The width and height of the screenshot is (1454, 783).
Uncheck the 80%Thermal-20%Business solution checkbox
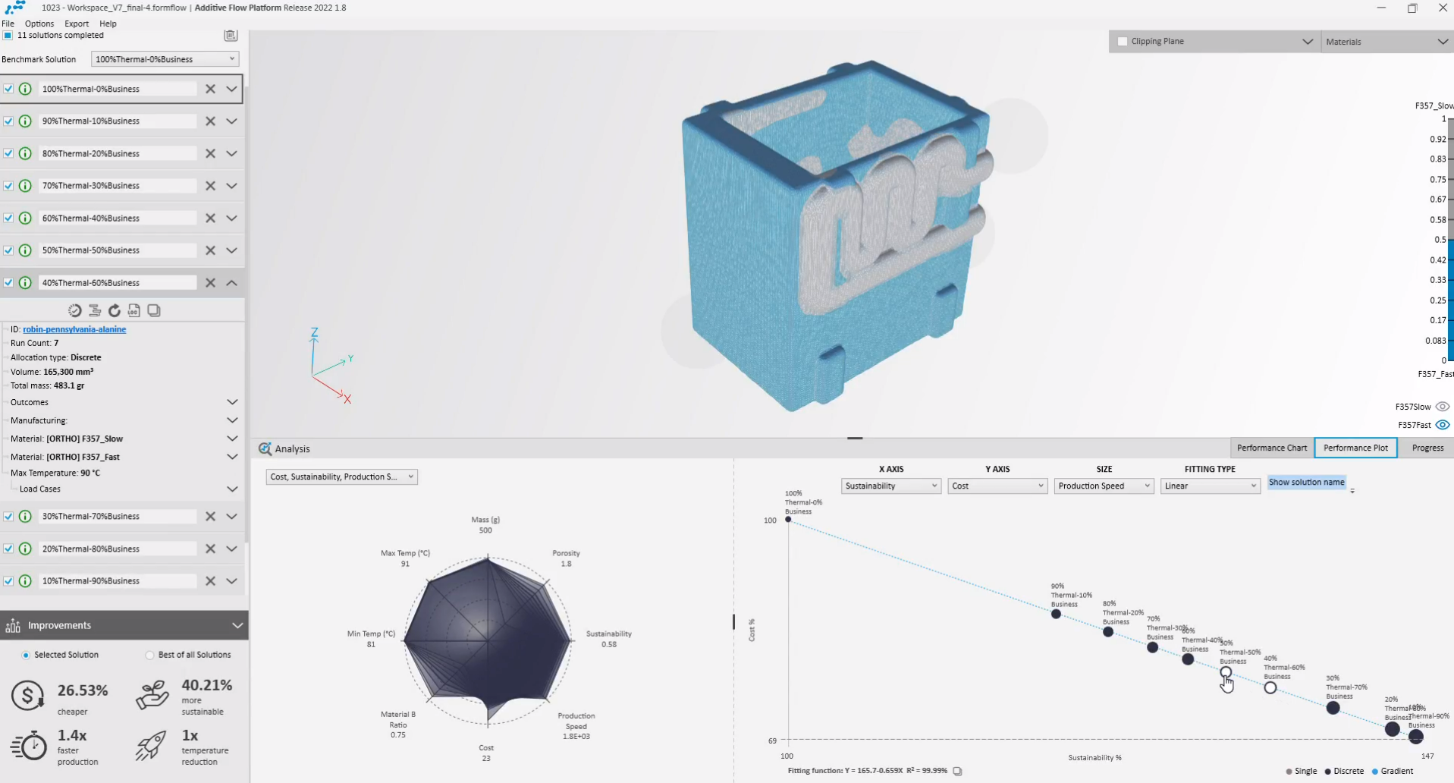8,153
